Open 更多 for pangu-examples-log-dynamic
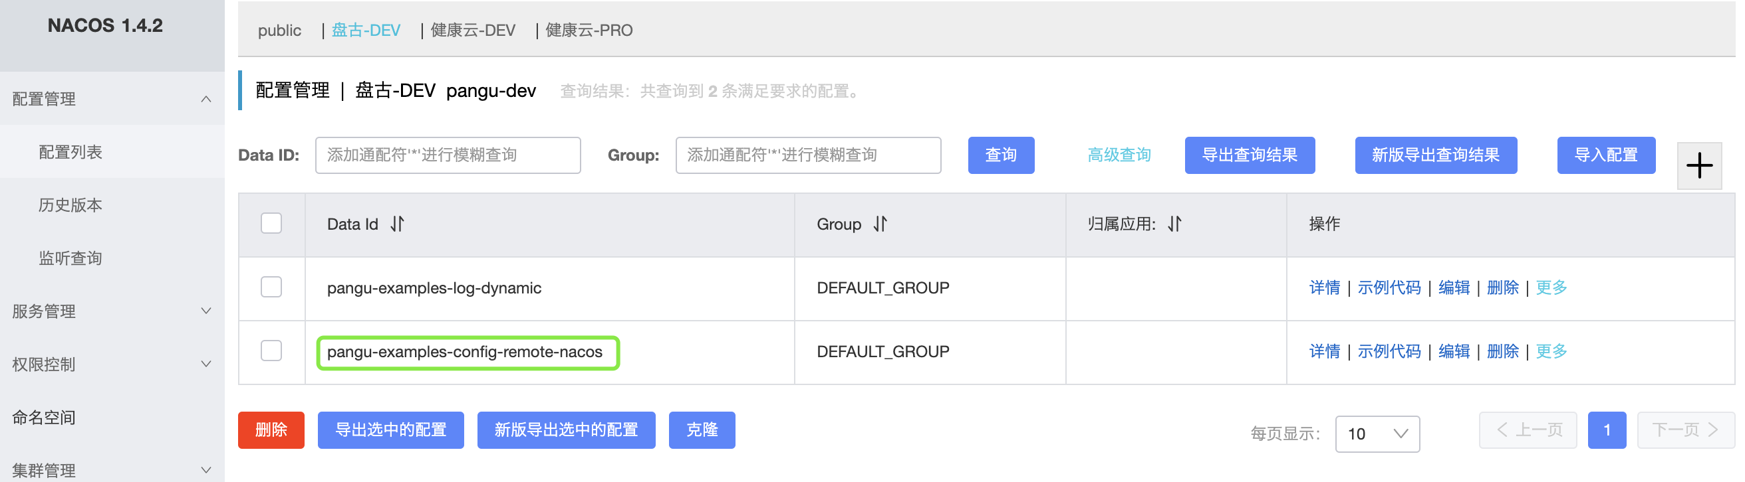Screen dimensions: 1745x482 [1551, 288]
